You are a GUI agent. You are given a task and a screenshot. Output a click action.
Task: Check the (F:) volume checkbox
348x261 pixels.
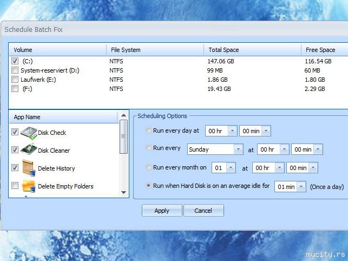point(15,89)
